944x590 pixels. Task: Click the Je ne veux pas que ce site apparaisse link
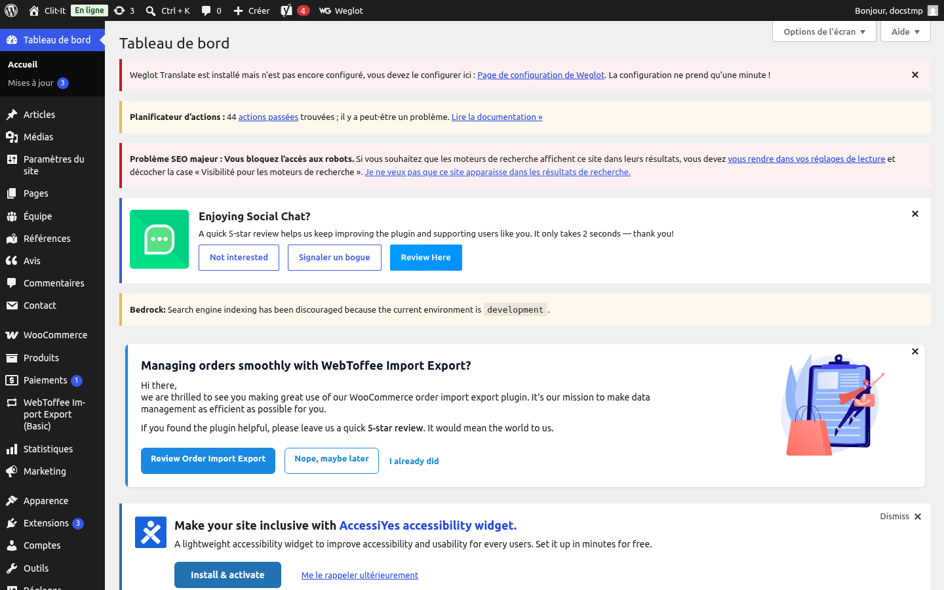pyautogui.click(x=498, y=172)
